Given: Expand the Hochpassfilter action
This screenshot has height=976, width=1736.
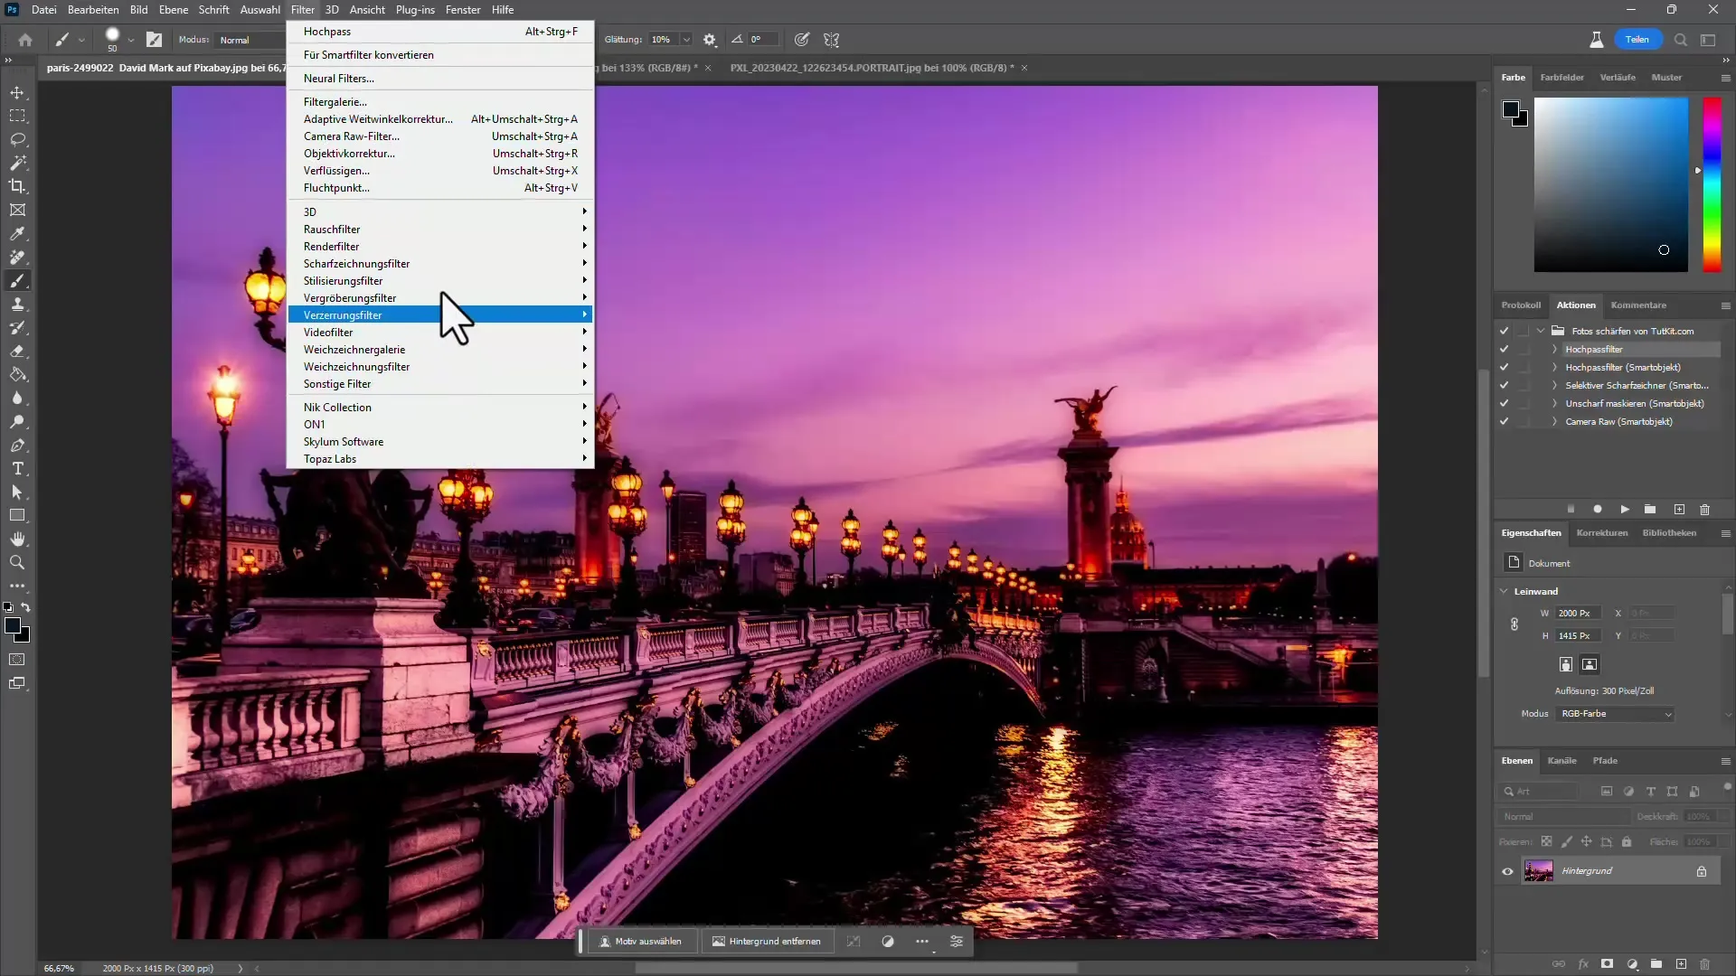Looking at the screenshot, I should (x=1554, y=350).
